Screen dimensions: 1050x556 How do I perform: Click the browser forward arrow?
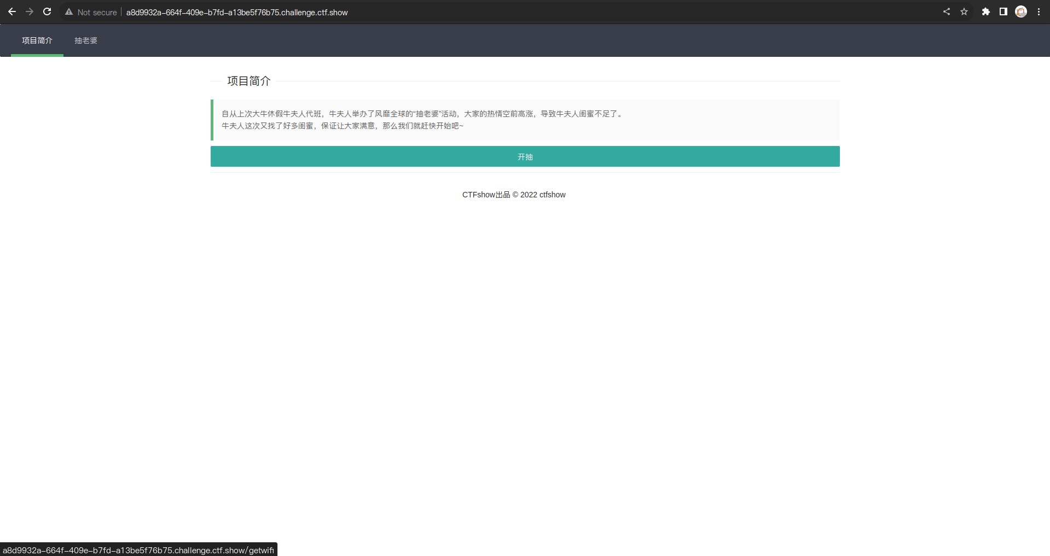pyautogui.click(x=30, y=11)
